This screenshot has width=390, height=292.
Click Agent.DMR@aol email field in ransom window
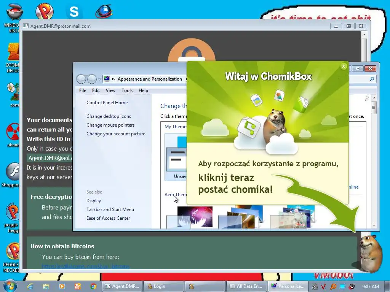click(x=50, y=158)
